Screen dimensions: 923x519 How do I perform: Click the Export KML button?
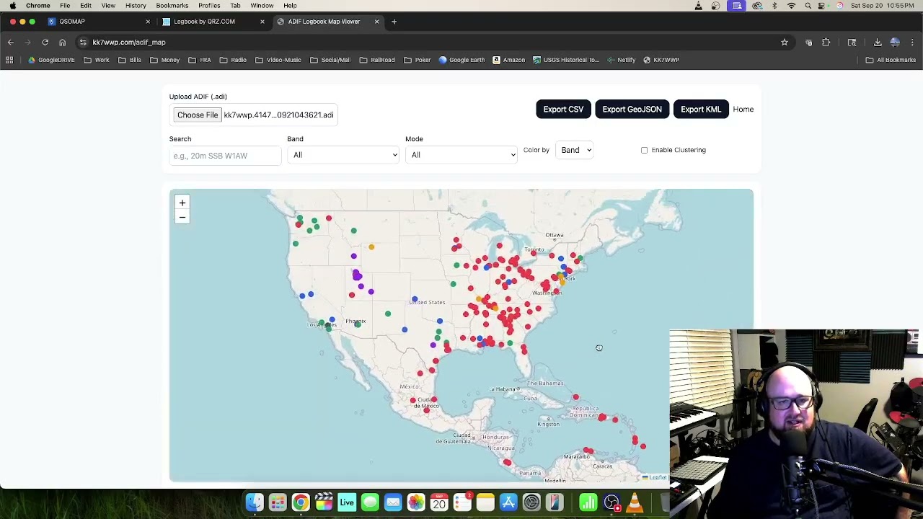coord(701,110)
